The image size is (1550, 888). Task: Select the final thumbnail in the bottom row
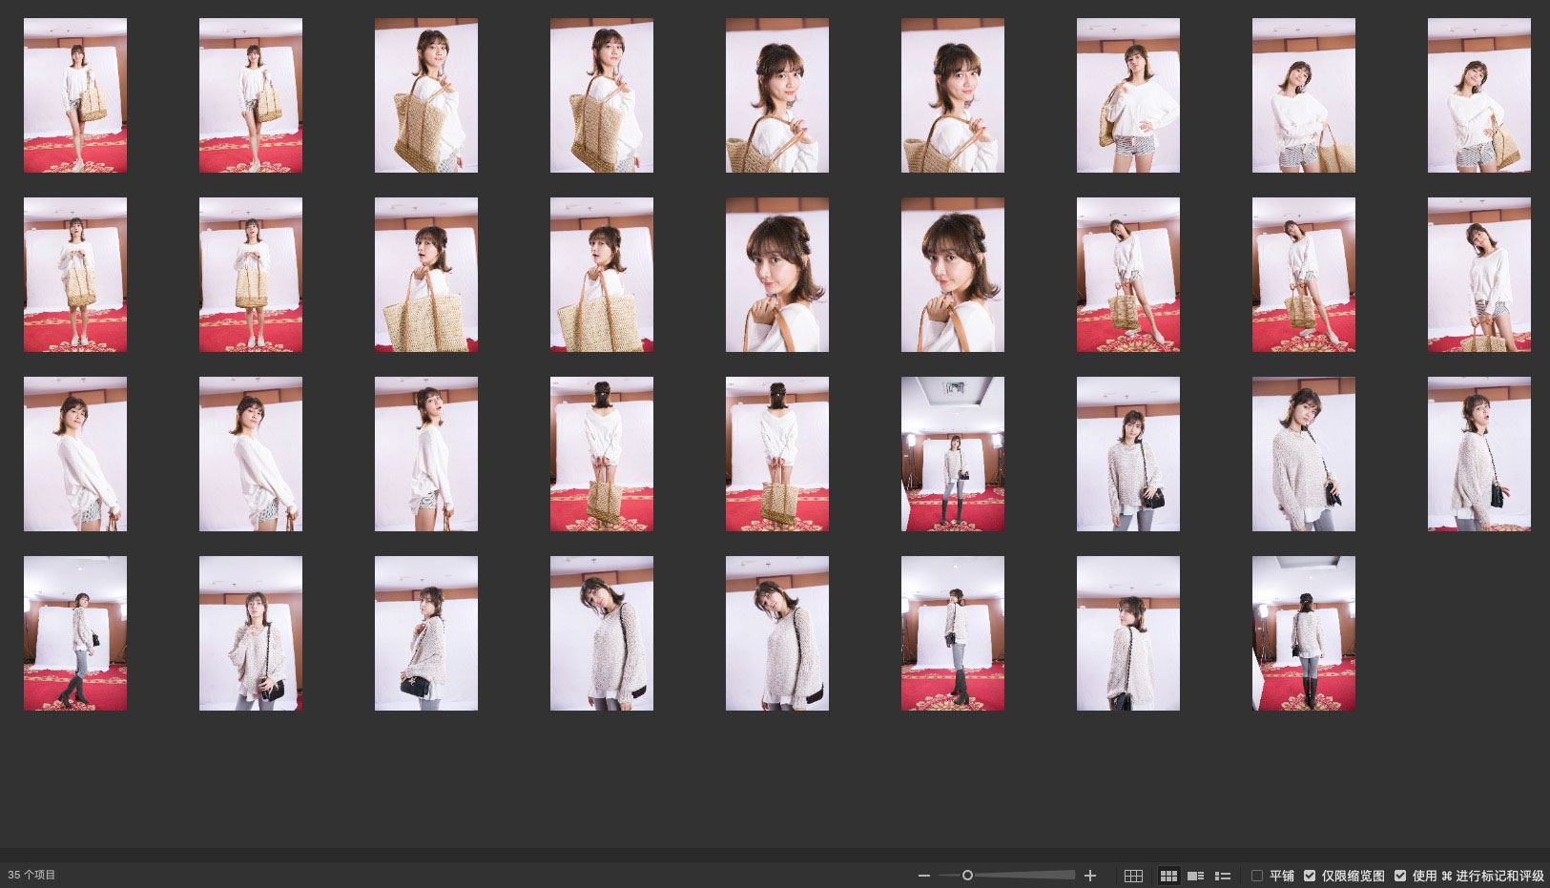pos(1303,633)
